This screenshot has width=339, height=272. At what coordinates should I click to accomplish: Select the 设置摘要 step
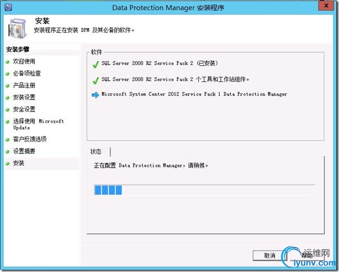(x=24, y=151)
